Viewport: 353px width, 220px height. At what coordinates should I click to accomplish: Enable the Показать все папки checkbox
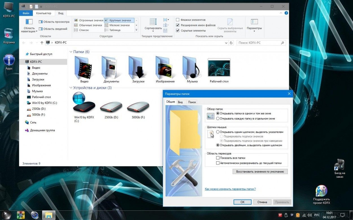pyautogui.click(x=218, y=158)
